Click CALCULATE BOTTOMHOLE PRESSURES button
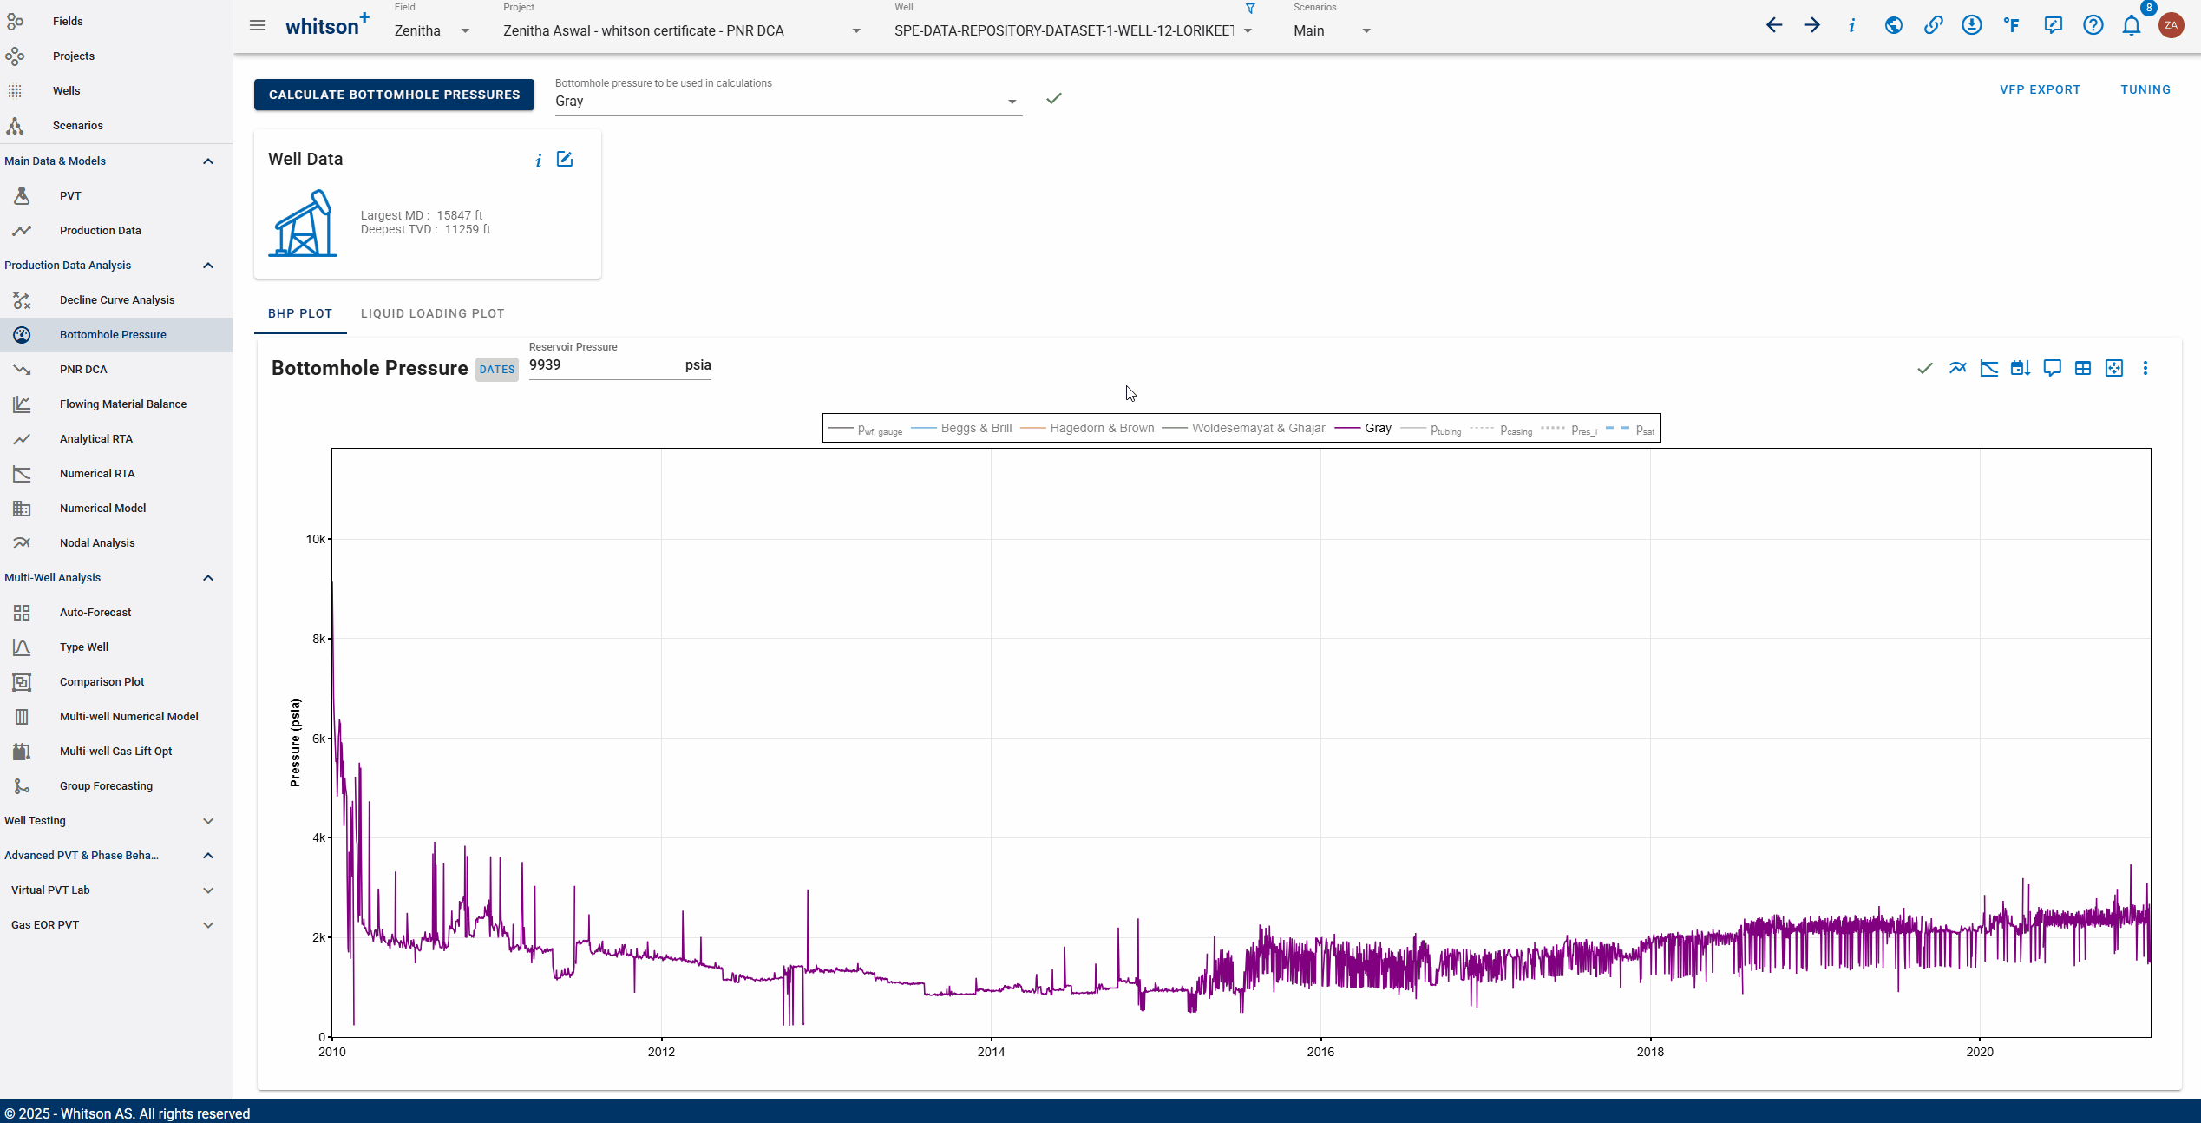This screenshot has height=1123, width=2201. [394, 95]
